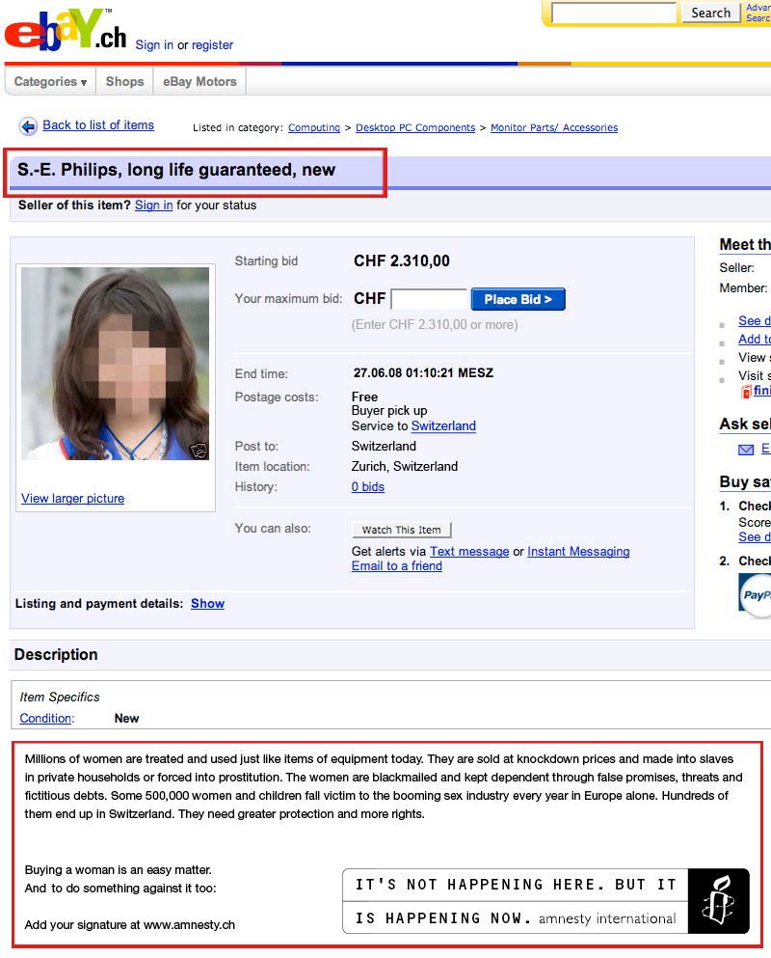Go back to list of items
This screenshot has width=771, height=958.
98,125
